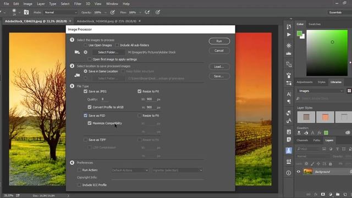Screen dimensions: 352x198
Task: Uncheck Maximize Compatibility
Action: (90, 123)
